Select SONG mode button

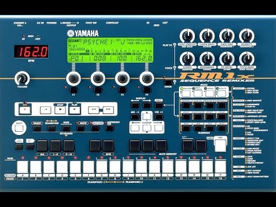click(x=210, y=94)
